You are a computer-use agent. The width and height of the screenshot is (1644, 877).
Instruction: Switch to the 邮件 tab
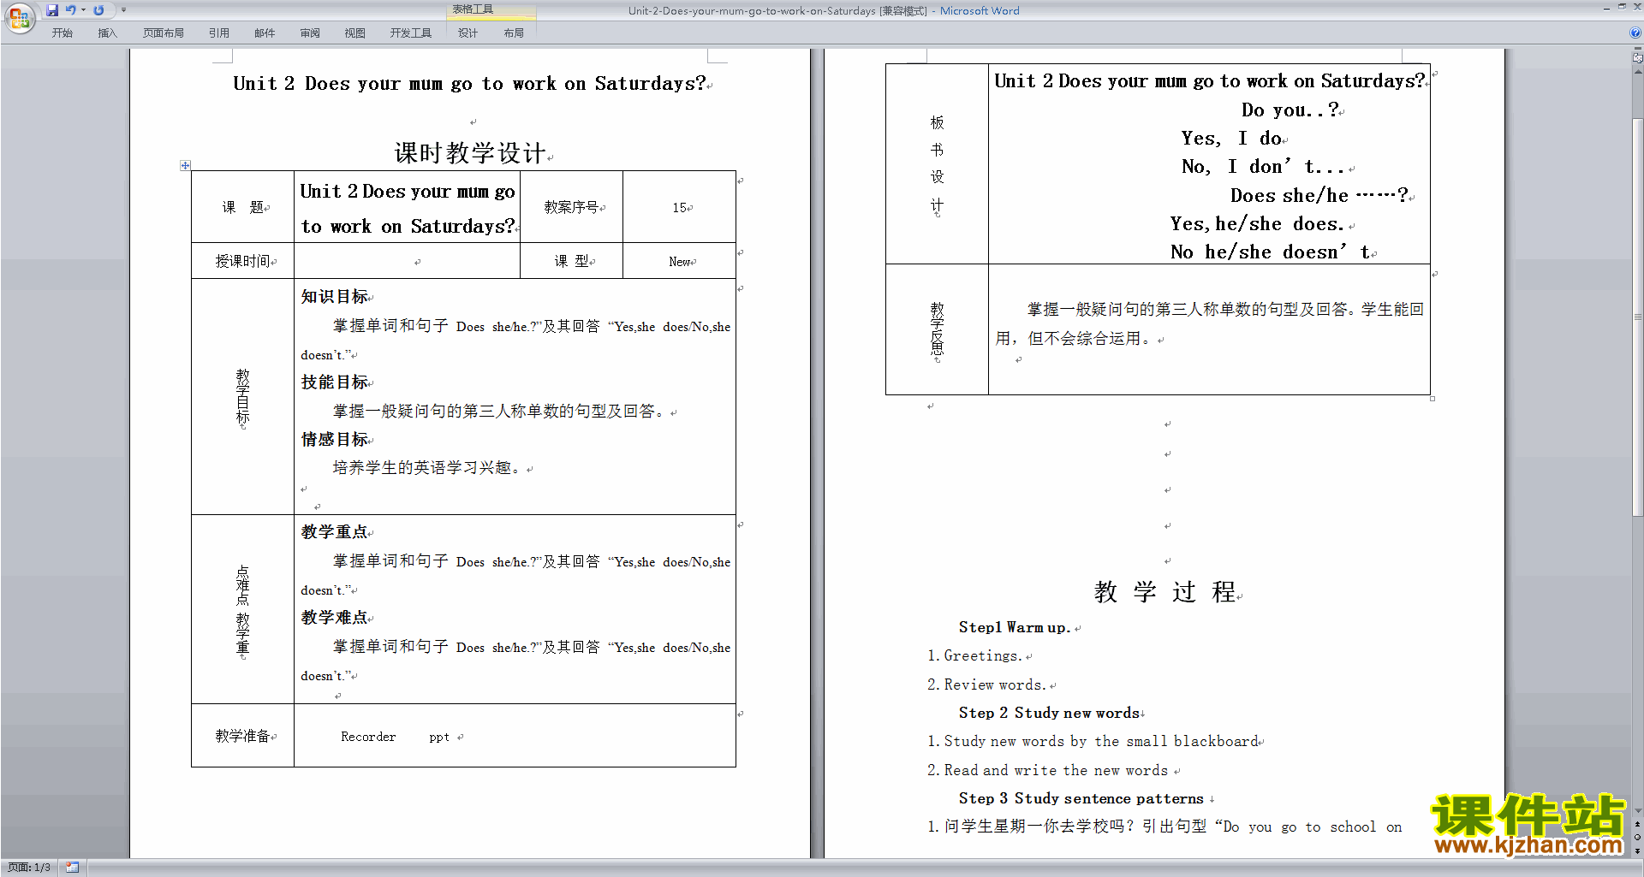[x=265, y=33]
